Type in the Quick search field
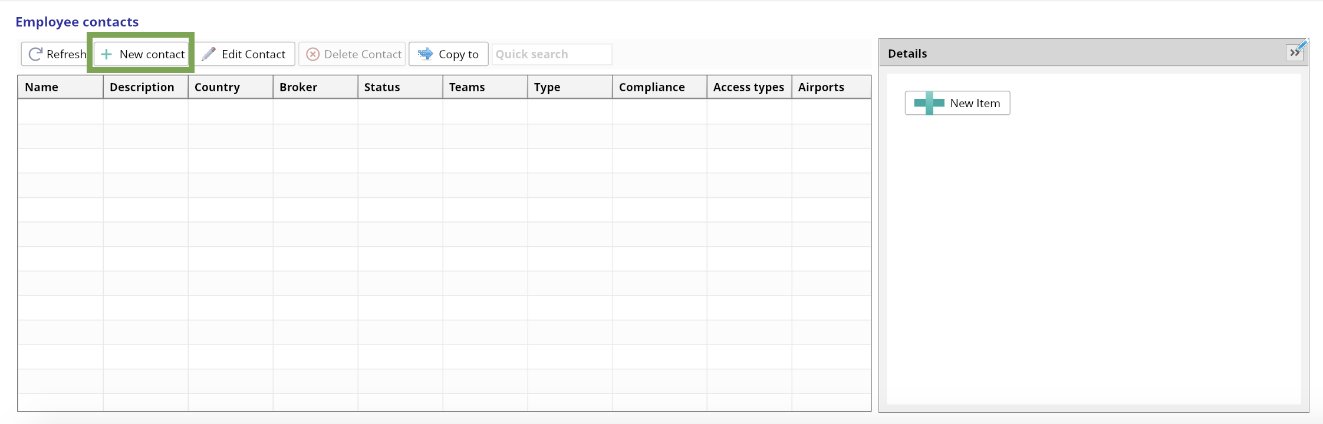 pos(551,54)
